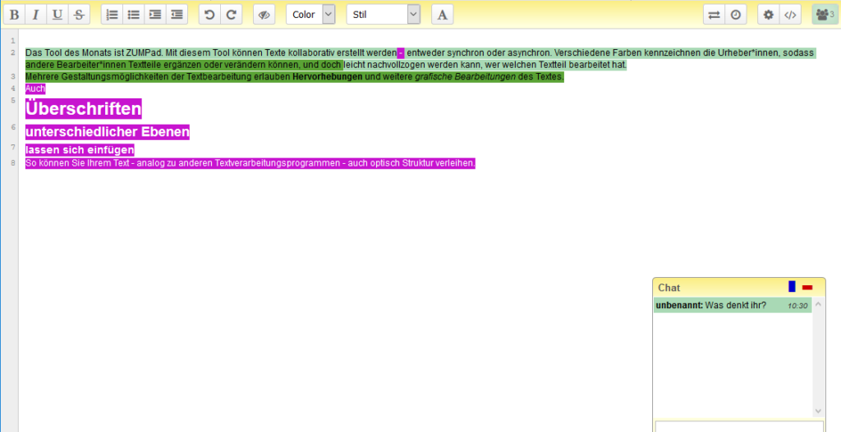Increase indent of the line
Screen dimensions: 841x432
155,15
